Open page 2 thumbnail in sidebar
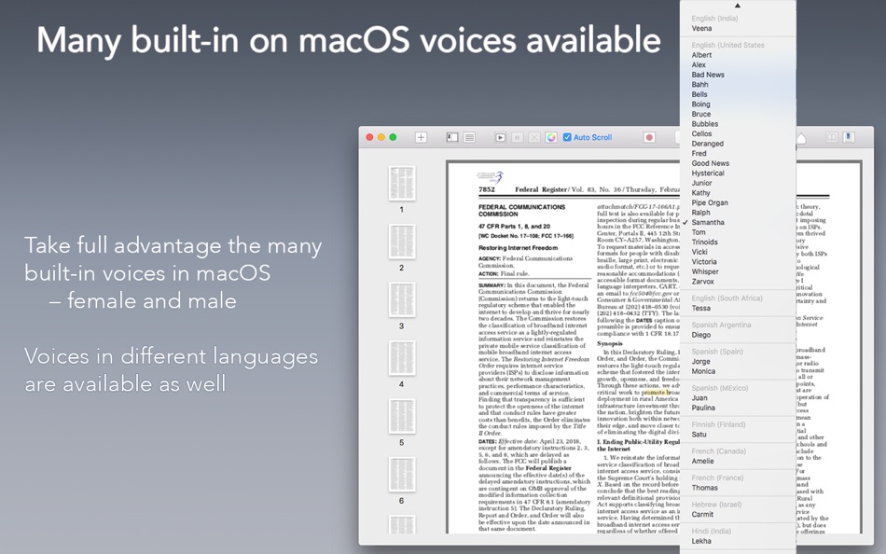Screen dimensions: 886x554 click(x=402, y=242)
